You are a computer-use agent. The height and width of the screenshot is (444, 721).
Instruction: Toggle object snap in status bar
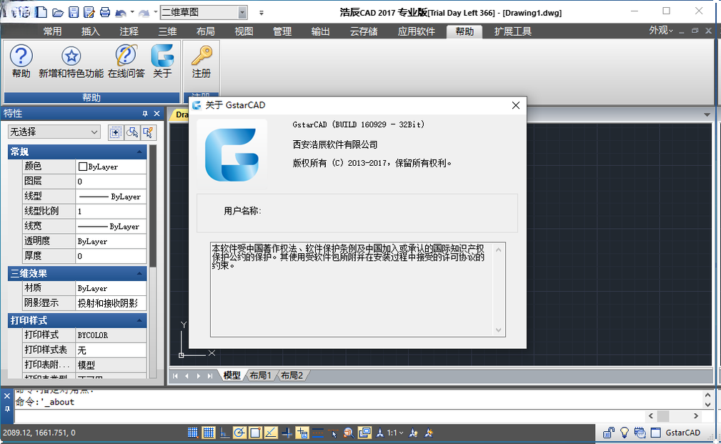[255, 433]
